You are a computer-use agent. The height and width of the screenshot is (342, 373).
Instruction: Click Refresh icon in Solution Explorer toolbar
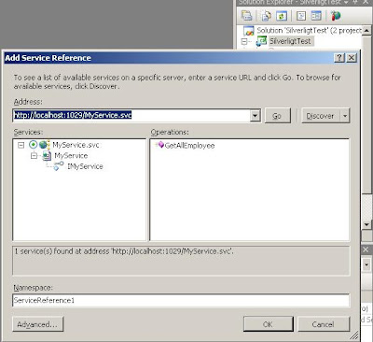point(282,16)
